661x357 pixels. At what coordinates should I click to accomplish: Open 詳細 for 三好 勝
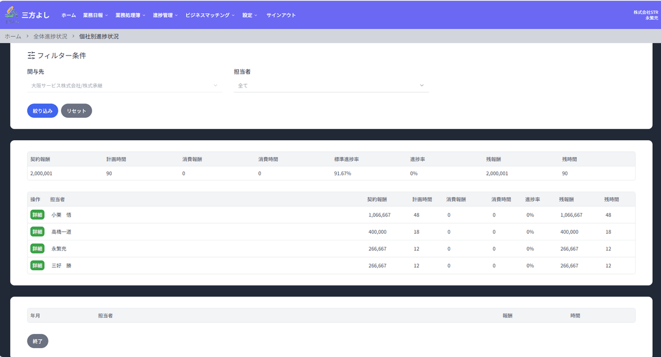pos(37,266)
